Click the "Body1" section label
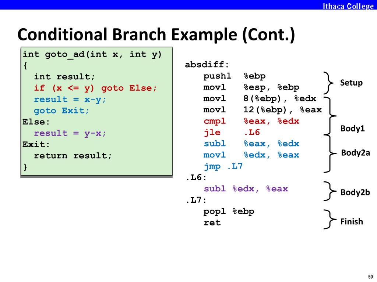Screen dimensions: 377x282 pyautogui.click(x=352, y=129)
